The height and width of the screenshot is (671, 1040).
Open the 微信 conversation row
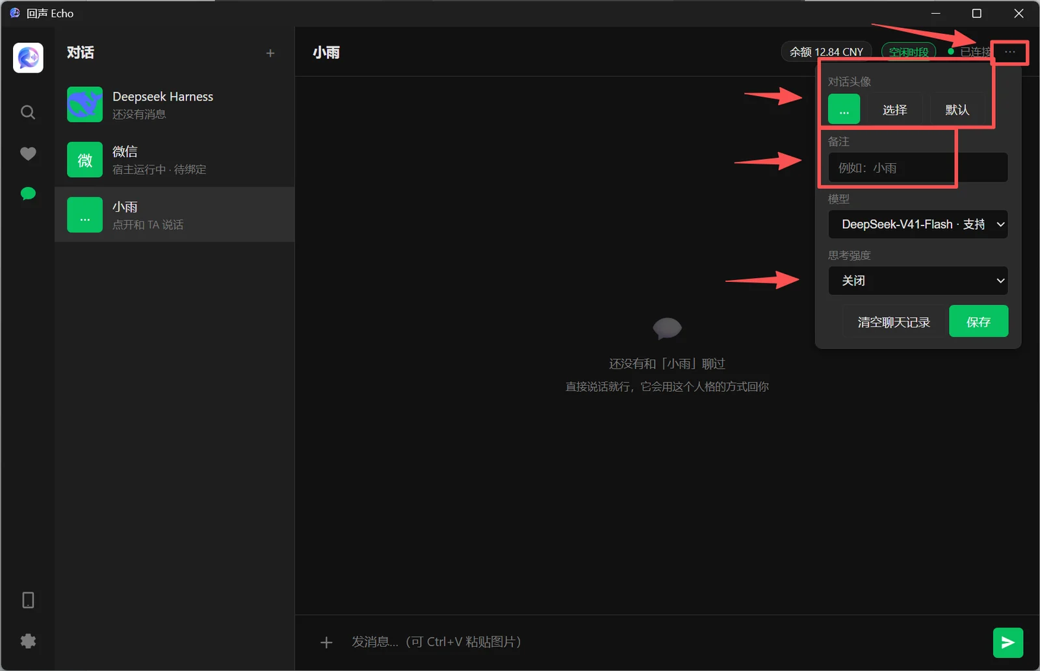(x=174, y=160)
